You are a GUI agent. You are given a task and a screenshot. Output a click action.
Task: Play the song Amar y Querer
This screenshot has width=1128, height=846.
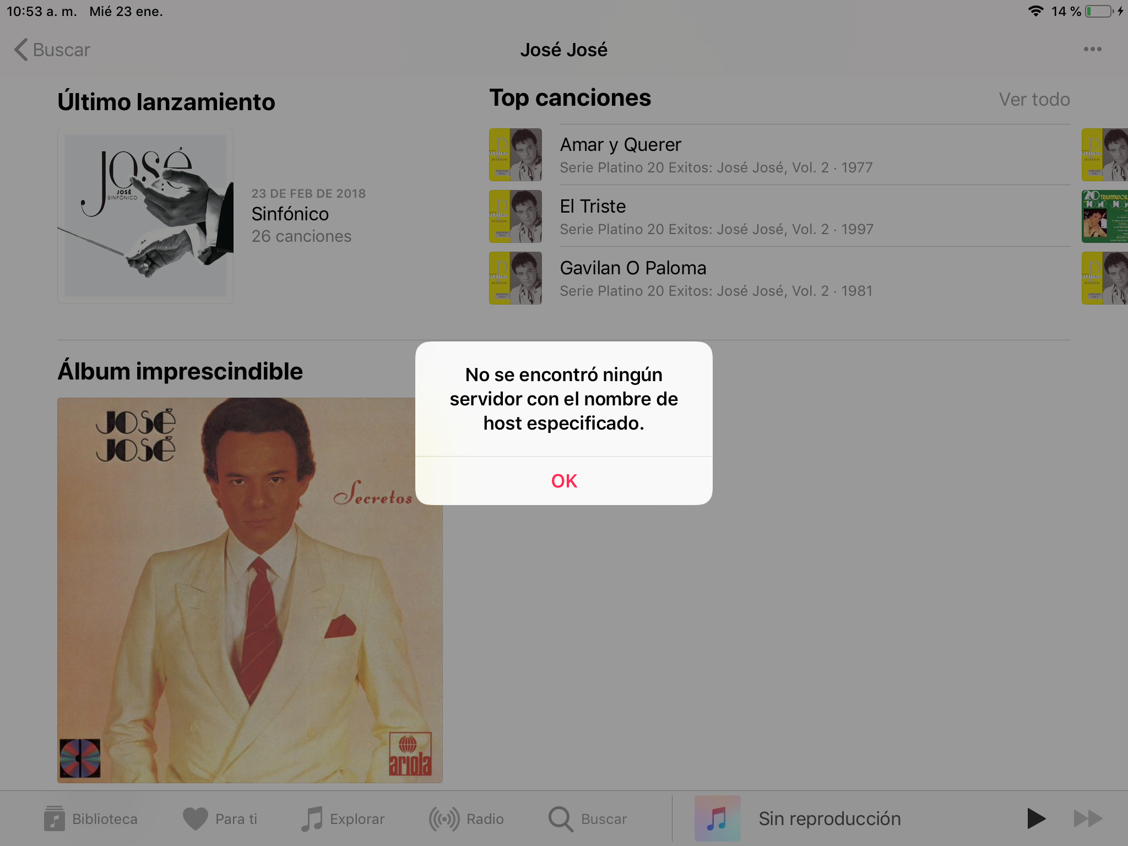[779, 155]
